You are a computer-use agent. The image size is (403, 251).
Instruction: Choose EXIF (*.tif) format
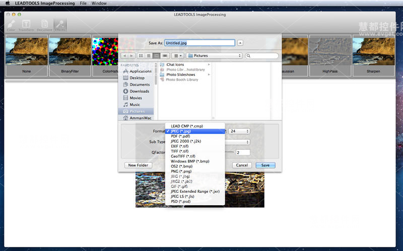coord(195,146)
